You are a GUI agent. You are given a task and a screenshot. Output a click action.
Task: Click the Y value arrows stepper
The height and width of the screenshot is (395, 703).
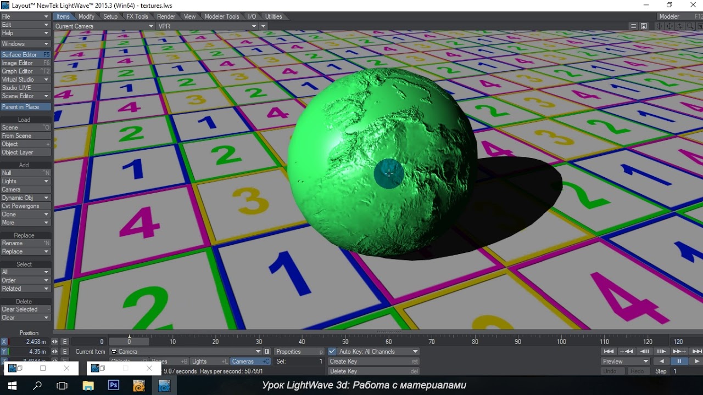pos(54,352)
